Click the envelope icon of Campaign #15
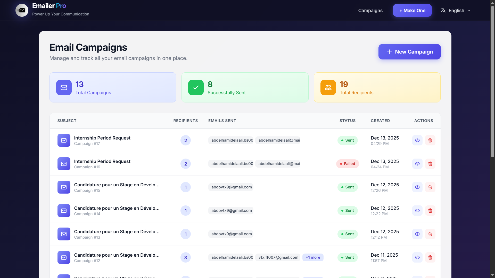Screen dimensions: 495x278 pyautogui.click(x=64, y=187)
